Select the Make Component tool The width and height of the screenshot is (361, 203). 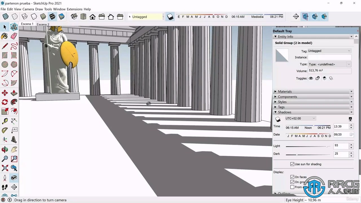tap(14, 27)
